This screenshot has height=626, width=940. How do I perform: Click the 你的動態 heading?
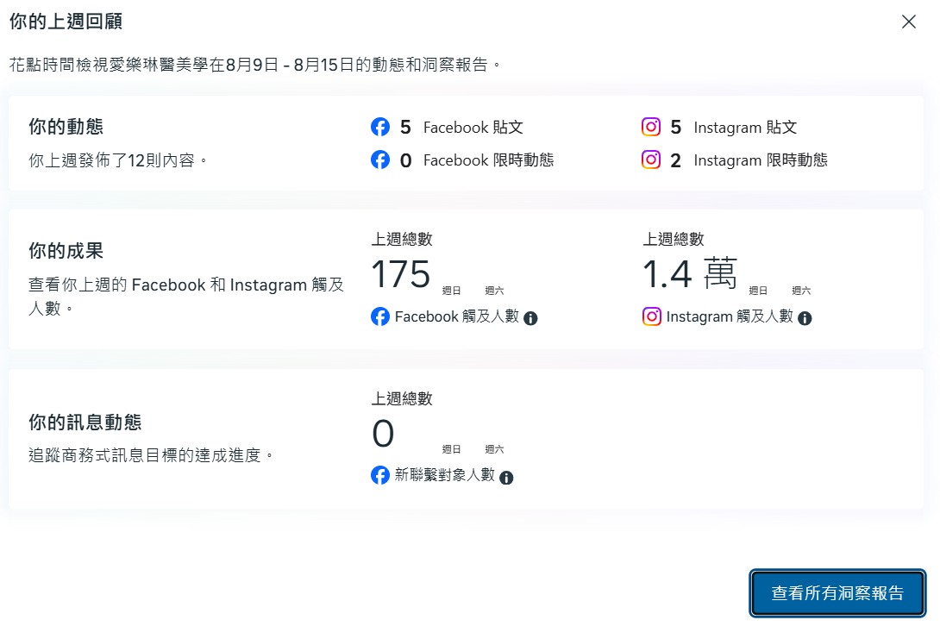[66, 127]
